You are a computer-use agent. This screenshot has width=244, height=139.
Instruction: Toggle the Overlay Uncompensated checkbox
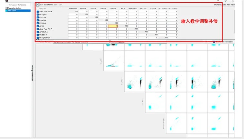pyautogui.click(x=214, y=42)
